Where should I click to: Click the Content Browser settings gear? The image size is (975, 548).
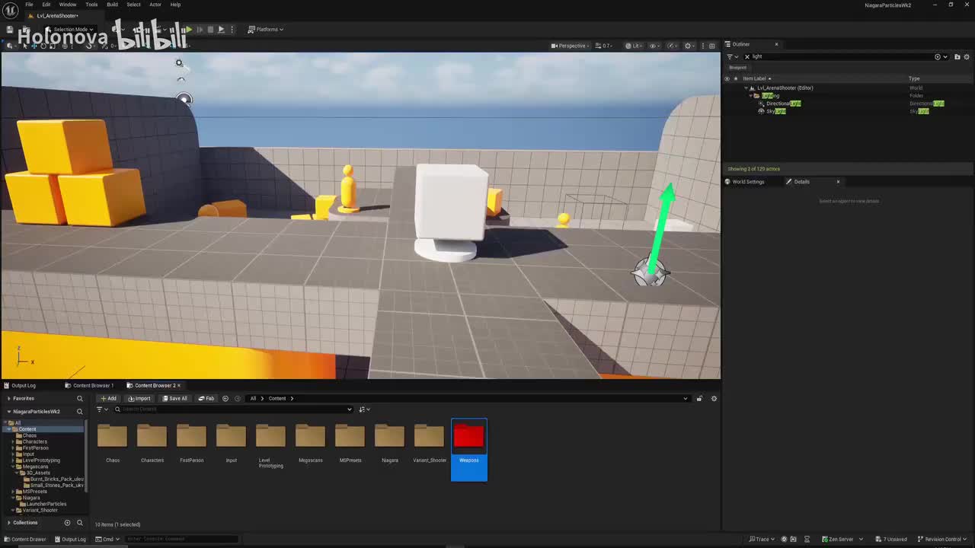(x=714, y=398)
